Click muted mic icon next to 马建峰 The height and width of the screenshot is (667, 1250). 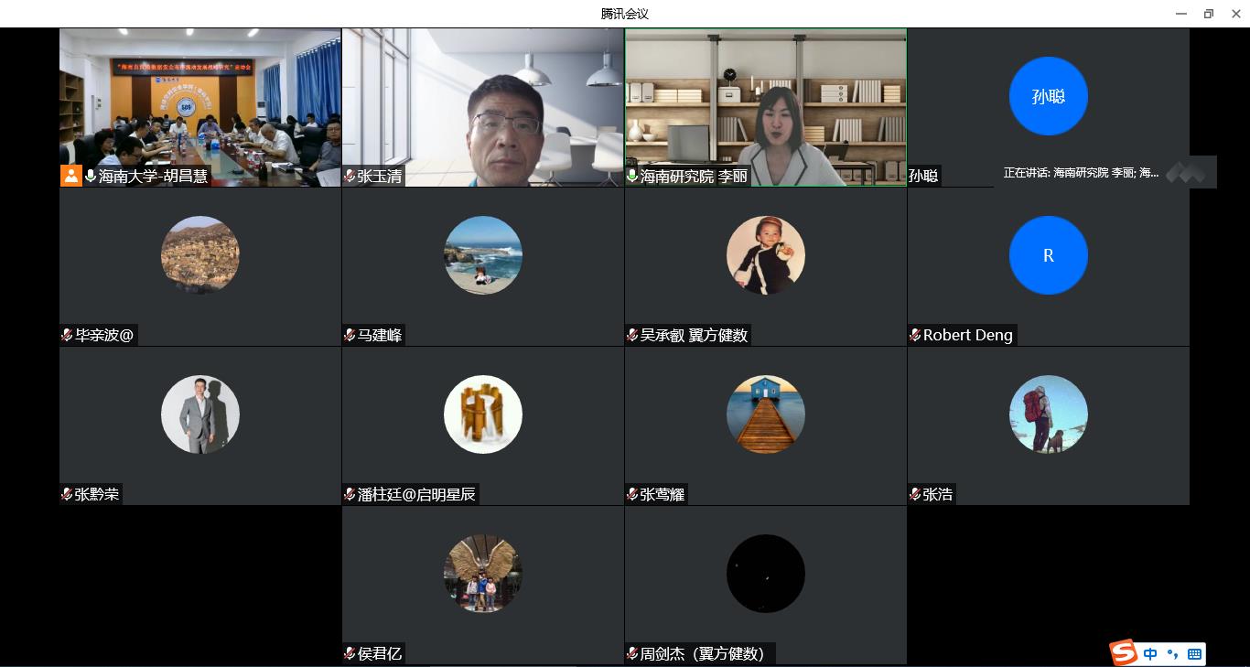(x=350, y=335)
